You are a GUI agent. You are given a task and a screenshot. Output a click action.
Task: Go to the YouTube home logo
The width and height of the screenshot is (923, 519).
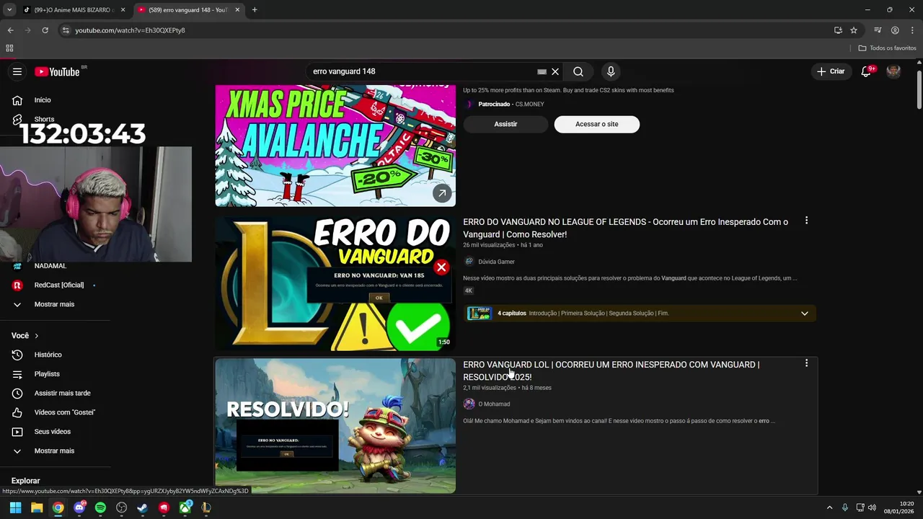(x=58, y=71)
